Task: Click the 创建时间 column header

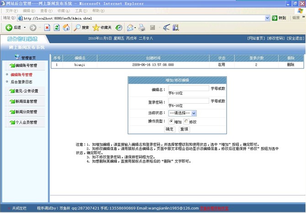Action: tap(153, 58)
